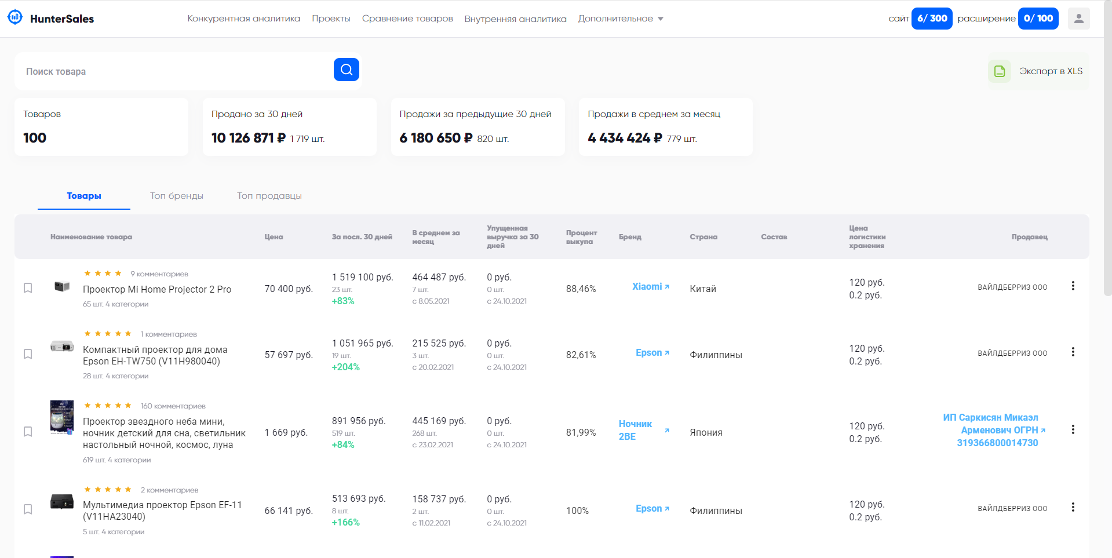Click В среднем за месяц column header
This screenshot has width=1112, height=558.
point(436,237)
